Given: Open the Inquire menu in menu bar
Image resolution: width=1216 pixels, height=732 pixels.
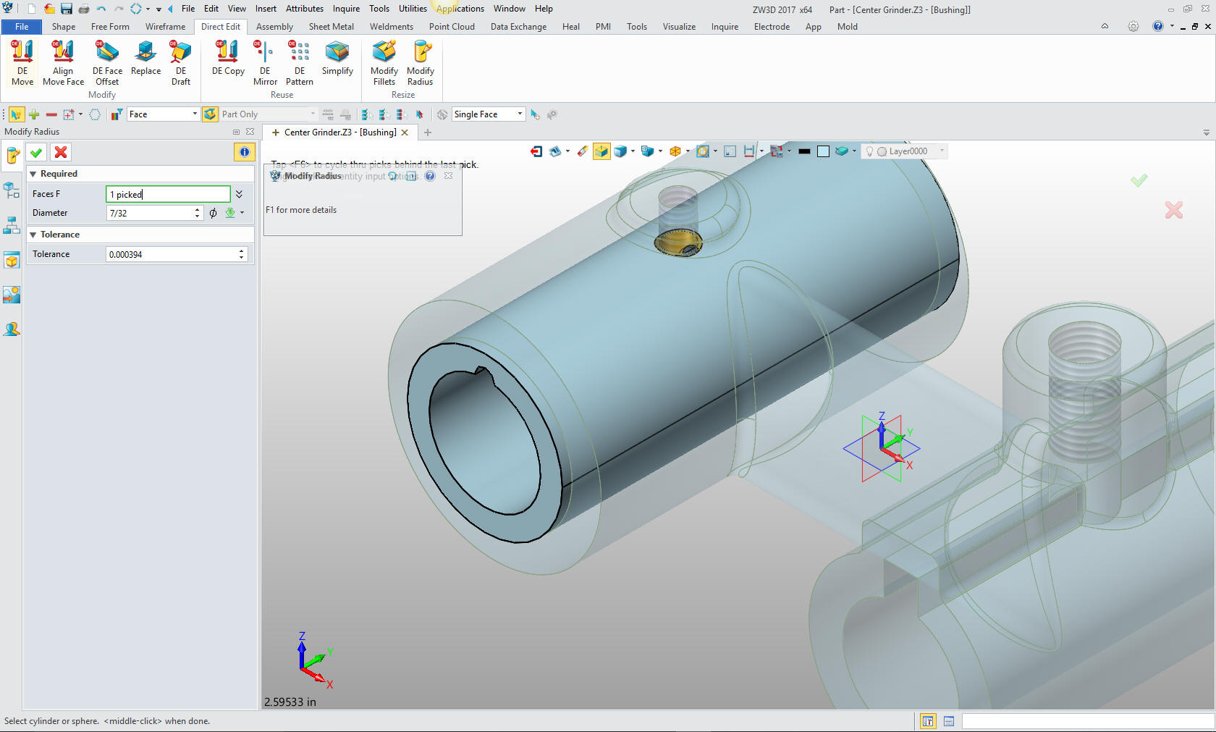Looking at the screenshot, I should pyautogui.click(x=346, y=9).
